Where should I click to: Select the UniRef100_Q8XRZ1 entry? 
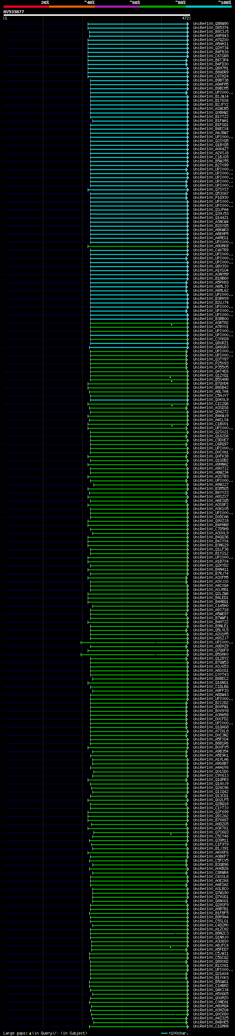(210, 343)
